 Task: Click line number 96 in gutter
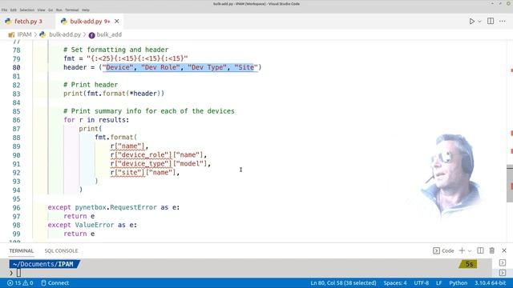click(x=16, y=208)
